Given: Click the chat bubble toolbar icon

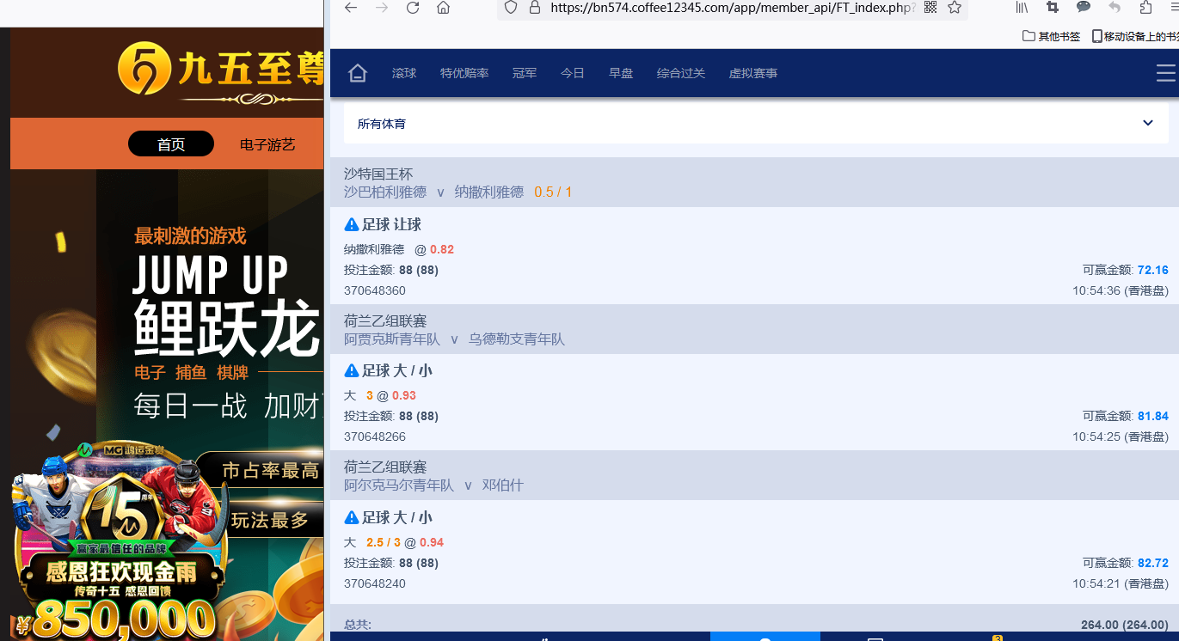Looking at the screenshot, I should [x=1084, y=8].
